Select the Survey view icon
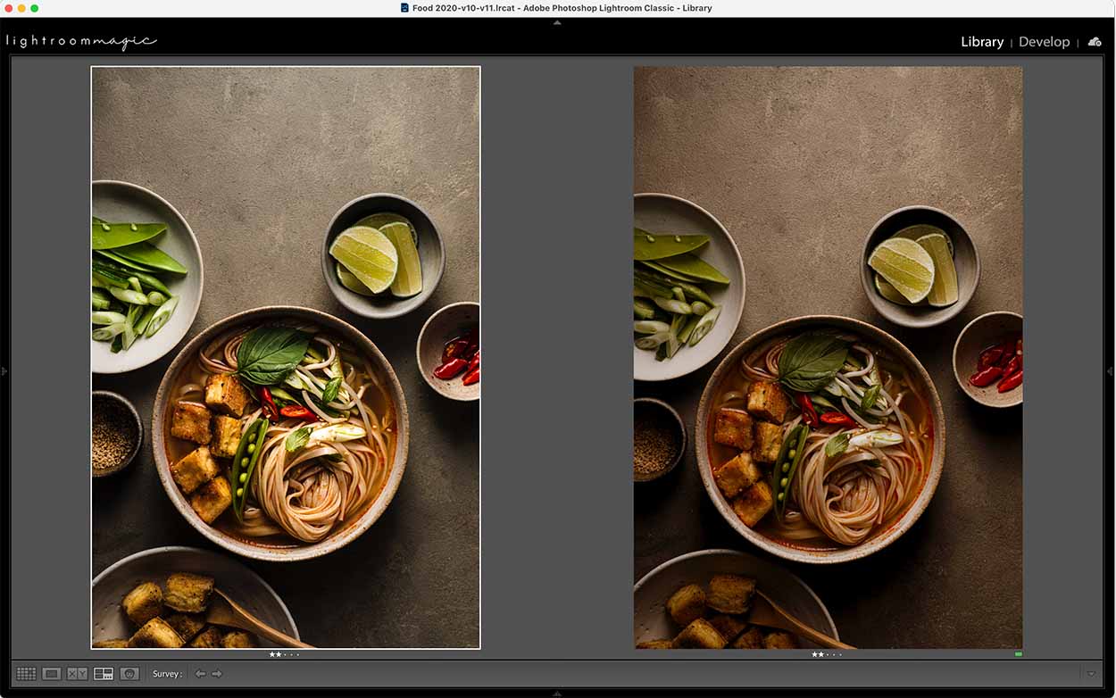The image size is (1116, 698). pyautogui.click(x=104, y=674)
